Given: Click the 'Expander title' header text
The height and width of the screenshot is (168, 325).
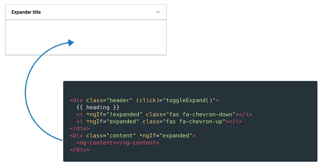Looking at the screenshot, I should [x=26, y=12].
